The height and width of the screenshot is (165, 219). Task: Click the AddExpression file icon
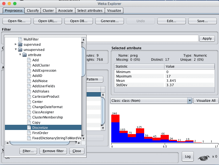pos(29,70)
